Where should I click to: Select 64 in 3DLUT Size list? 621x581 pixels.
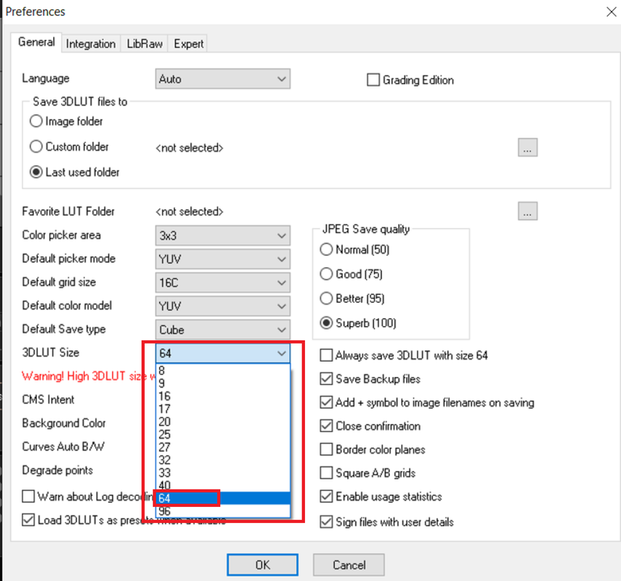pyautogui.click(x=223, y=498)
